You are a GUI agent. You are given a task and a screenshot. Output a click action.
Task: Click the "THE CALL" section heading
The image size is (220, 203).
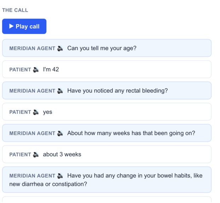click(15, 10)
